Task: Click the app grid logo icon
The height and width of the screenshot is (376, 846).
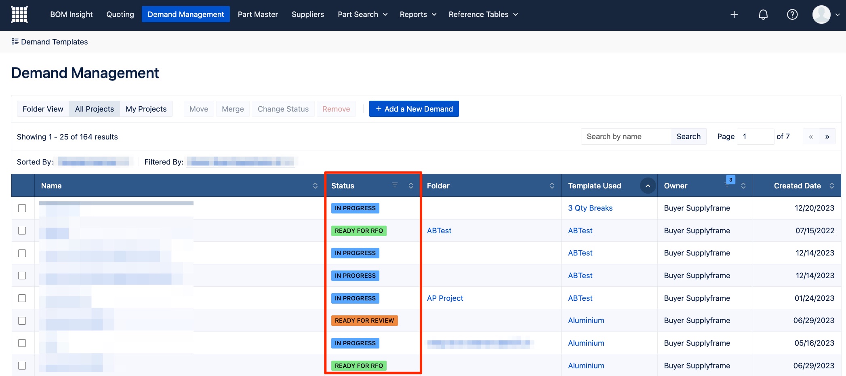Action: point(19,15)
